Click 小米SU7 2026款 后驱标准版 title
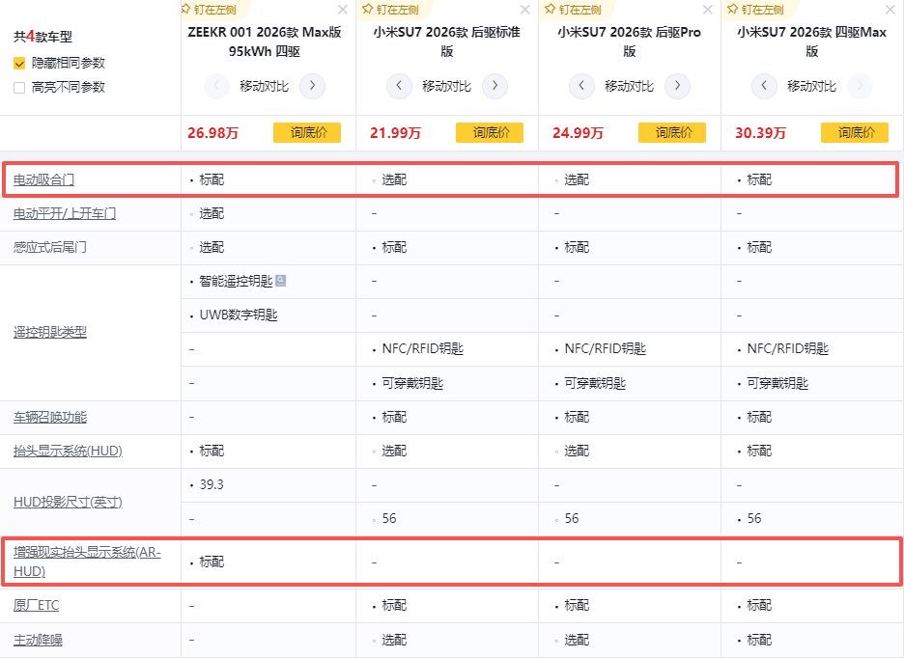The height and width of the screenshot is (658, 904). click(x=447, y=41)
